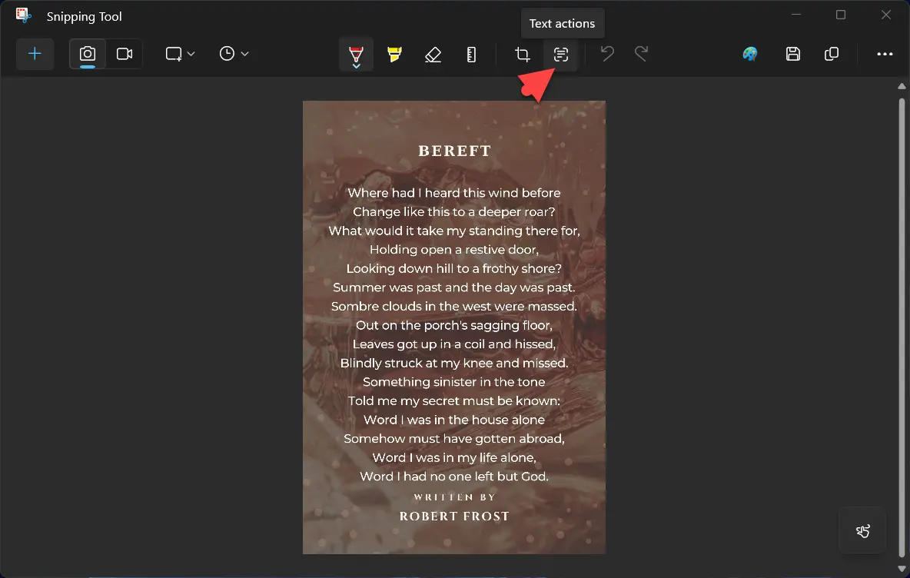Toggle Touch writing hand icon button

coord(862,530)
